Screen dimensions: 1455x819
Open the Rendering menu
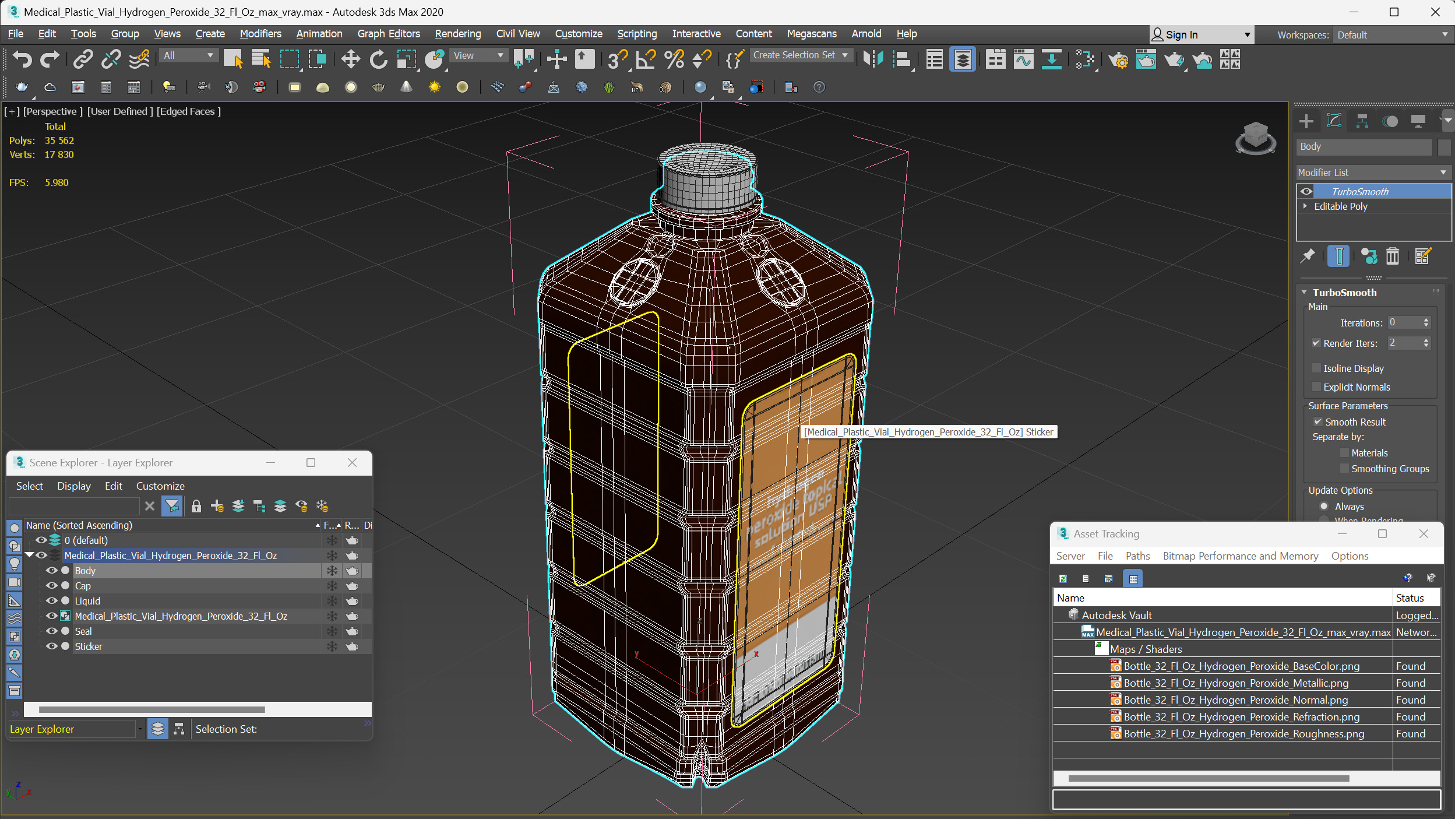(457, 34)
